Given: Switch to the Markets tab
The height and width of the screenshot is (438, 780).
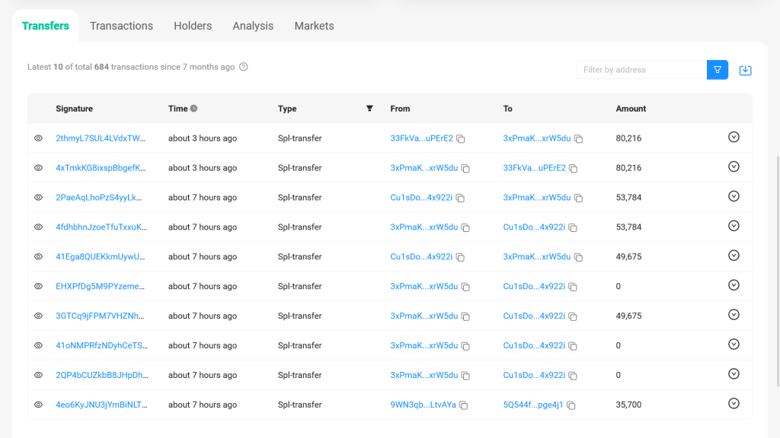Looking at the screenshot, I should (x=314, y=26).
